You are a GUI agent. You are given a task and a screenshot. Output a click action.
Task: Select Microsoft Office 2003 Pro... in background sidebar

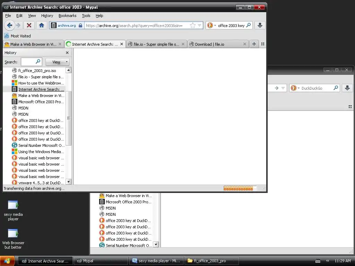click(125, 202)
